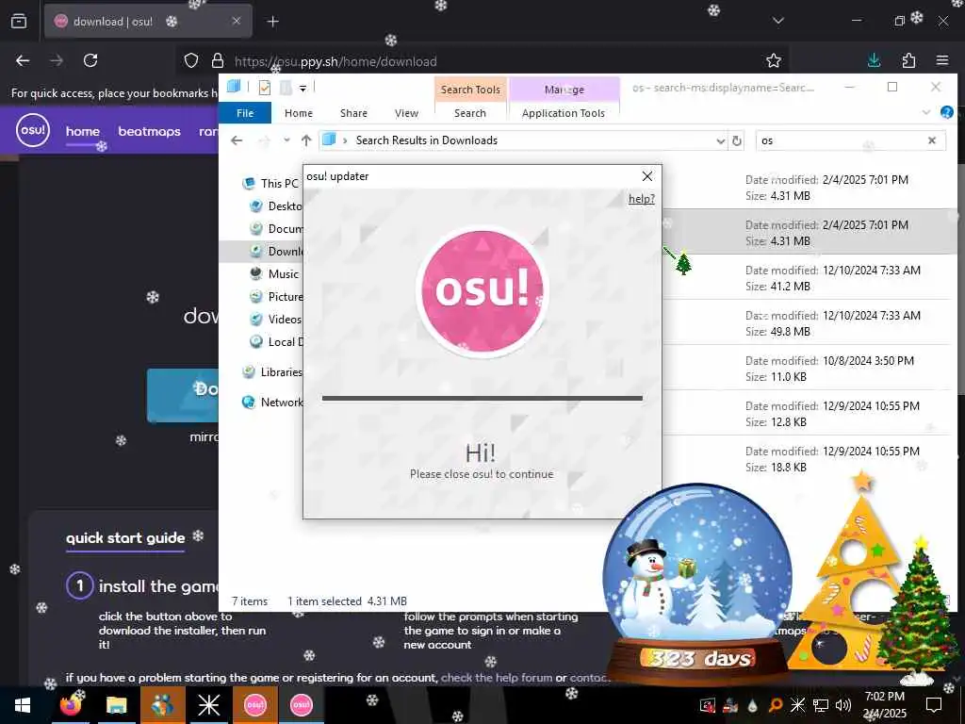965x724 pixels.
Task: Open a new browser tab
Action: (x=273, y=22)
